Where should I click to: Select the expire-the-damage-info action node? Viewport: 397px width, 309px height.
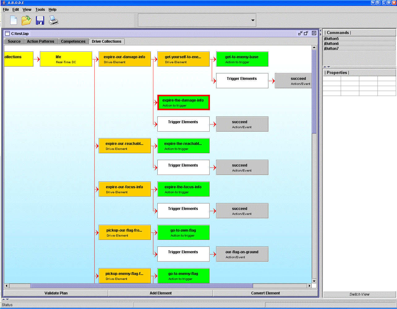(x=183, y=102)
